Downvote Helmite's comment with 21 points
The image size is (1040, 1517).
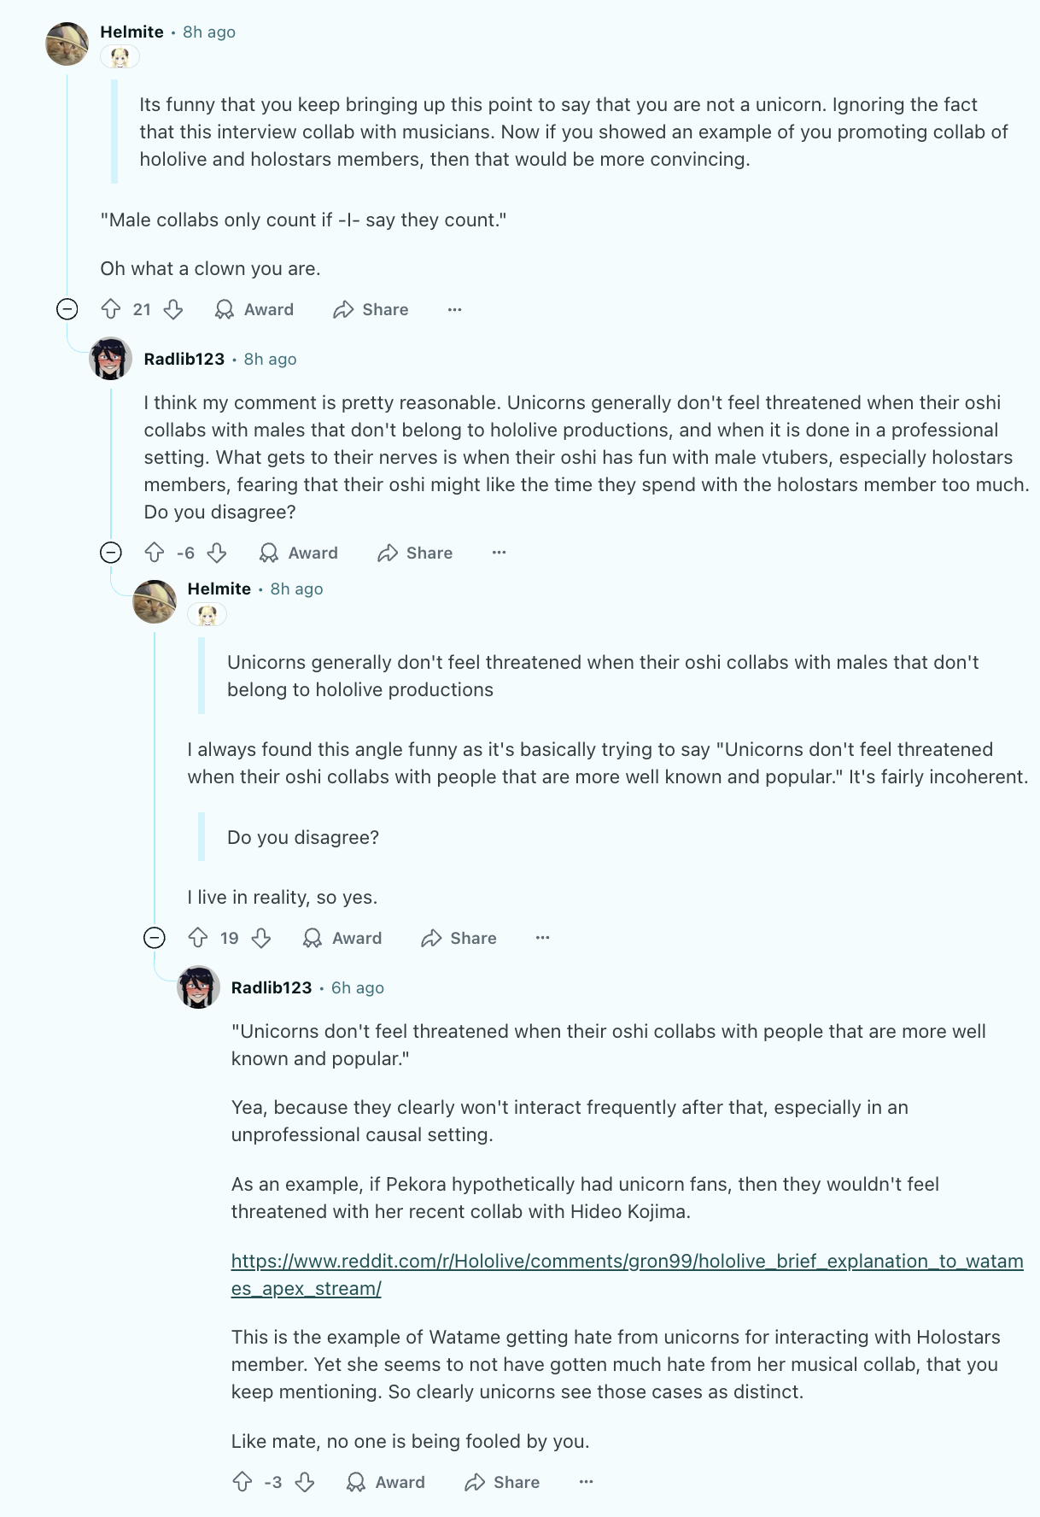(173, 309)
